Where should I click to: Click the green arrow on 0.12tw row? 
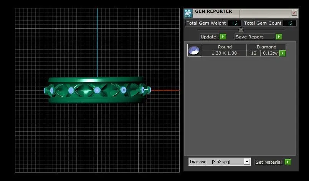pos(283,53)
